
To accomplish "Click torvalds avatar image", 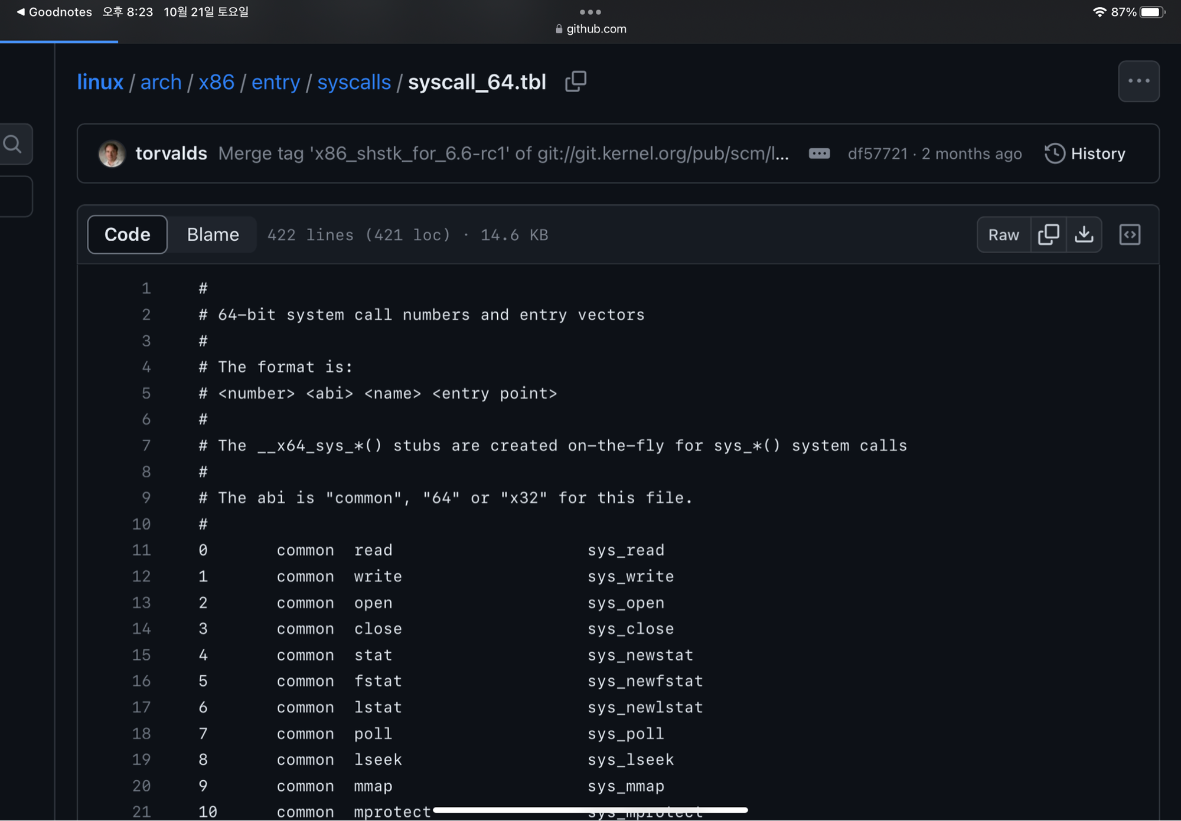I will (x=112, y=153).
